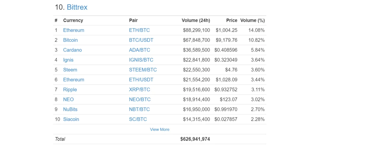This screenshot has height=147, width=374.
Task: Select the $22,550,300 volume value
Action: click(196, 70)
